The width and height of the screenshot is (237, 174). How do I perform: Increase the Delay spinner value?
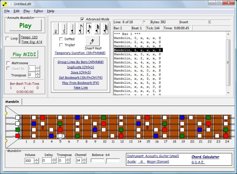(54, 159)
